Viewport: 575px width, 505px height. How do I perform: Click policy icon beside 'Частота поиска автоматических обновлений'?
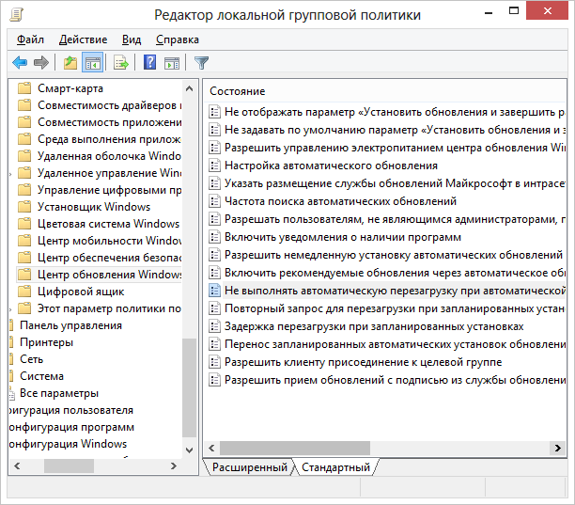pos(214,201)
